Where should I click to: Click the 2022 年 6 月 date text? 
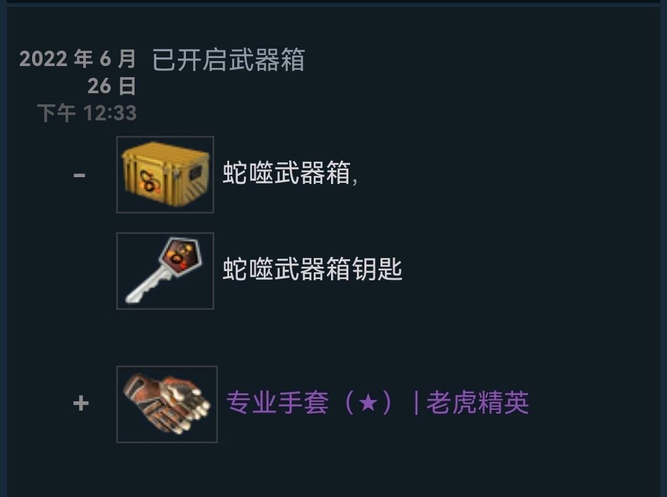(x=77, y=59)
